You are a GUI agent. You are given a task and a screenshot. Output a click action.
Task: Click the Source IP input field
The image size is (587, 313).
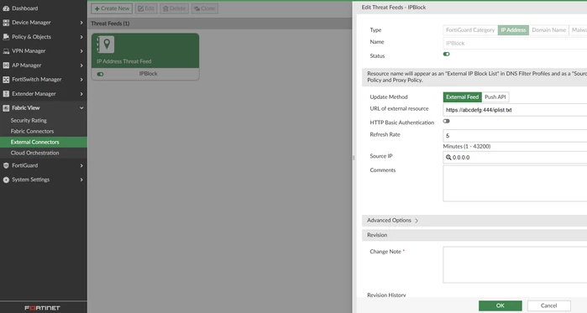tap(515, 158)
